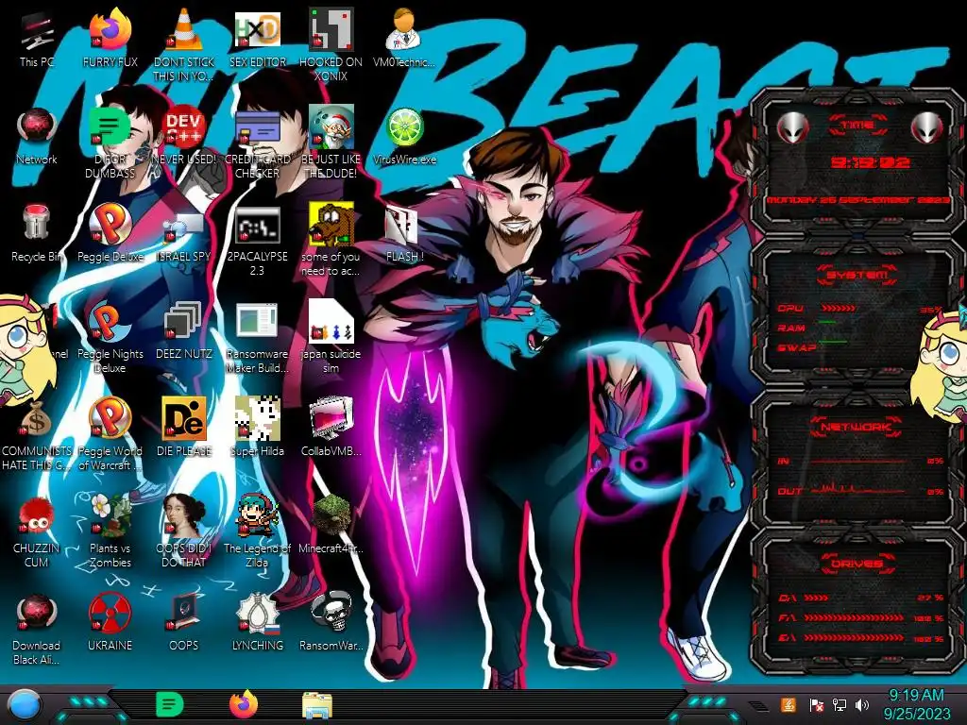Open the FLASH ! desktop icon

[x=404, y=233]
